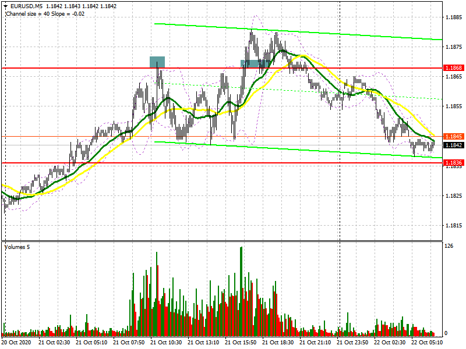Click the first teal rectangle marker at 1.1868
This screenshot has height=349, width=466.
(x=157, y=62)
